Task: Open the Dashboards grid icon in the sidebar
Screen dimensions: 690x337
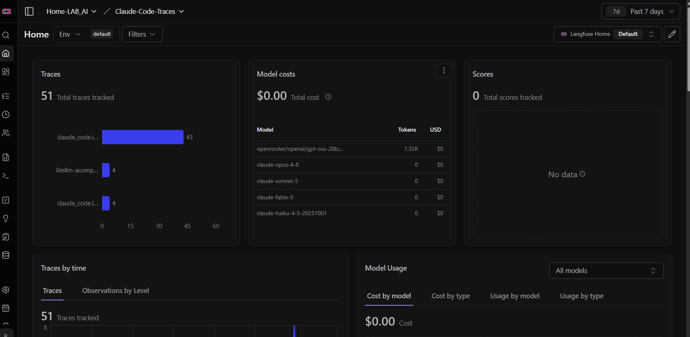Action: pyautogui.click(x=6, y=72)
